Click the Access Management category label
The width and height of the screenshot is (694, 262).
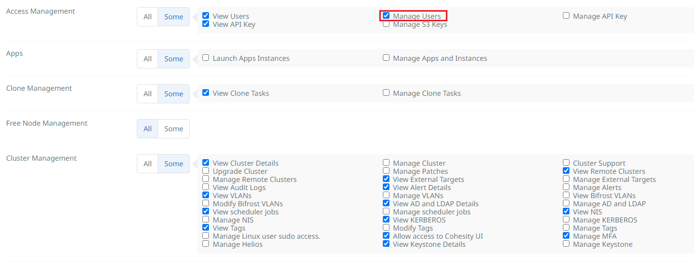pos(41,11)
